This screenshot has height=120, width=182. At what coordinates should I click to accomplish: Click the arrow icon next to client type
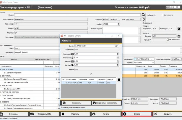[144, 19]
